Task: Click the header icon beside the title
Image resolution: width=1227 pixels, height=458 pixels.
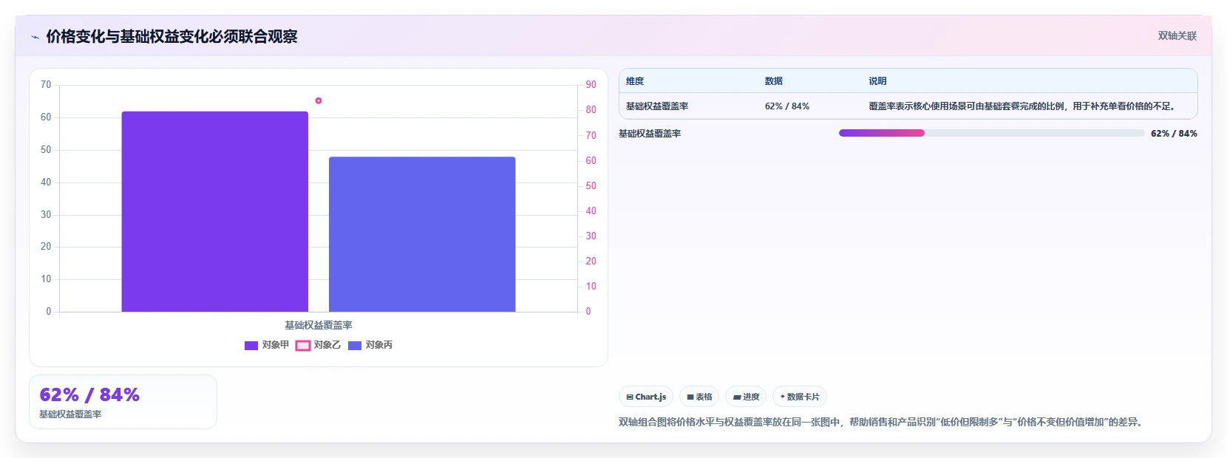Action: pos(35,37)
